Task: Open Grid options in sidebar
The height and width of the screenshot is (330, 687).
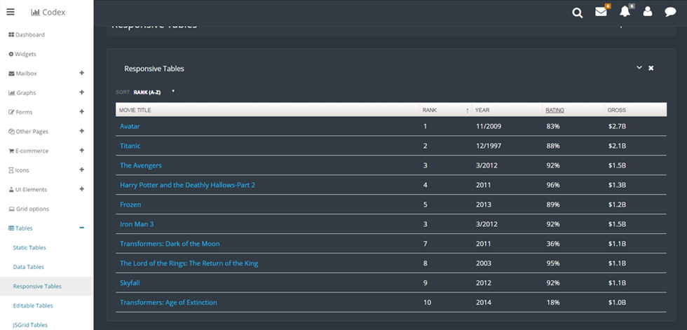Action: coord(29,209)
